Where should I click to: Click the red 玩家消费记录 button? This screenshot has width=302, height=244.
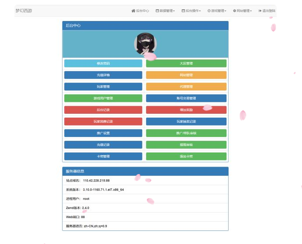[x=103, y=122]
